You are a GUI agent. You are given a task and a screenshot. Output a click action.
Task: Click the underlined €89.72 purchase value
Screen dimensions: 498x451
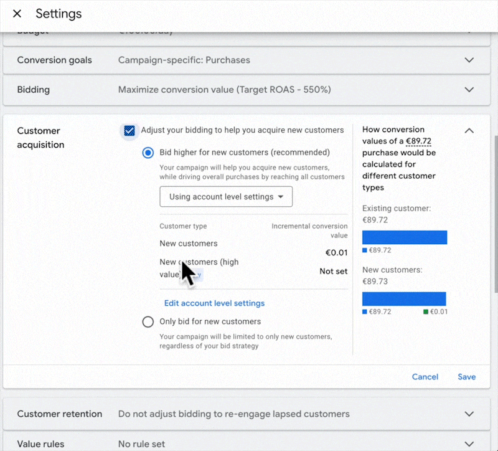(418, 141)
